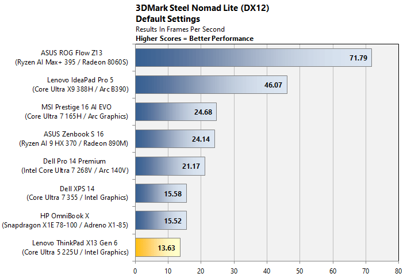The width and height of the screenshot is (407, 277).
Task: Click the 24.14 bar value
Action: [x=201, y=139]
